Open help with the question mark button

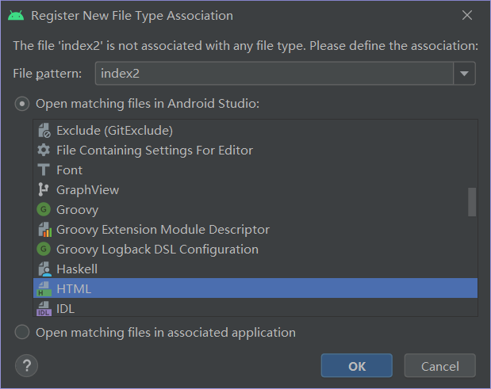click(x=27, y=365)
